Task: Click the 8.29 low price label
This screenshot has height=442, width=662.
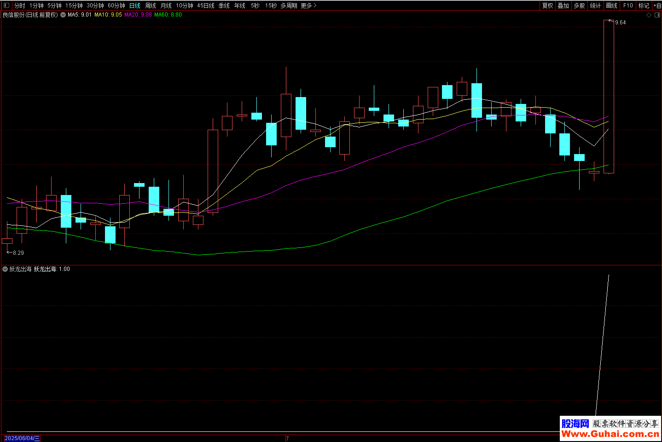Action: click(x=18, y=253)
